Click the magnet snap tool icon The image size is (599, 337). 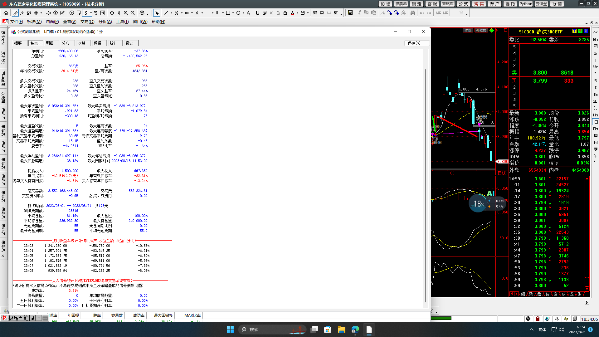[257, 13]
